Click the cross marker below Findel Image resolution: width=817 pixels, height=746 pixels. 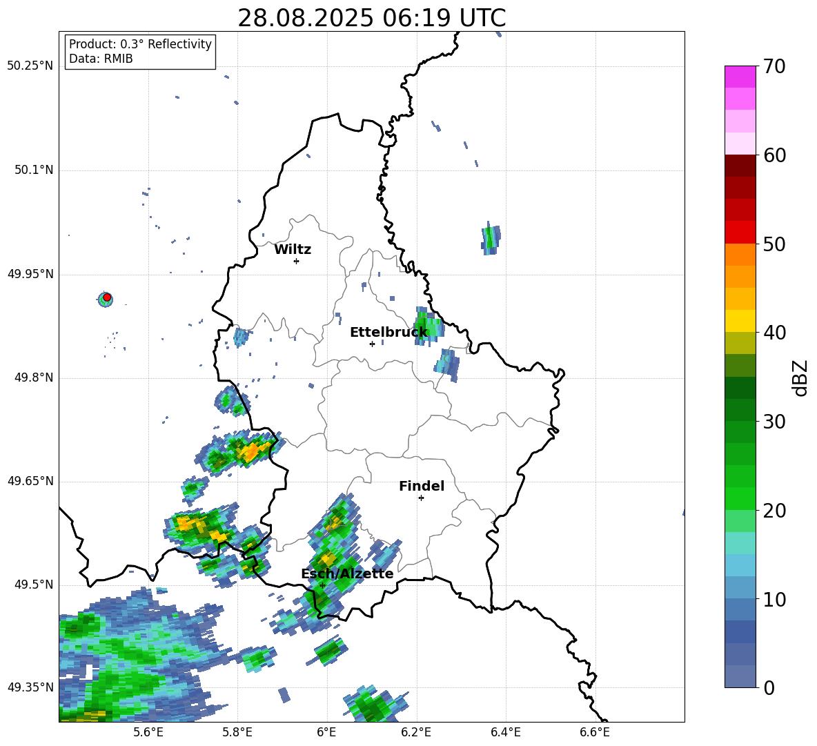click(x=421, y=498)
